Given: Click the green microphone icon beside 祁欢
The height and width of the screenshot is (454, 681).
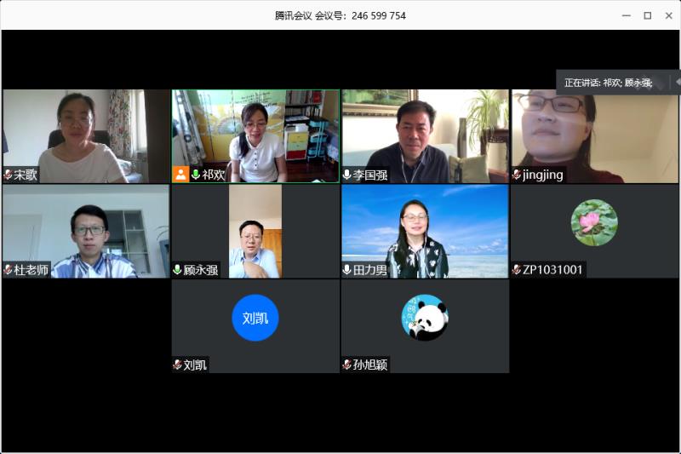Looking at the screenshot, I should [x=196, y=175].
